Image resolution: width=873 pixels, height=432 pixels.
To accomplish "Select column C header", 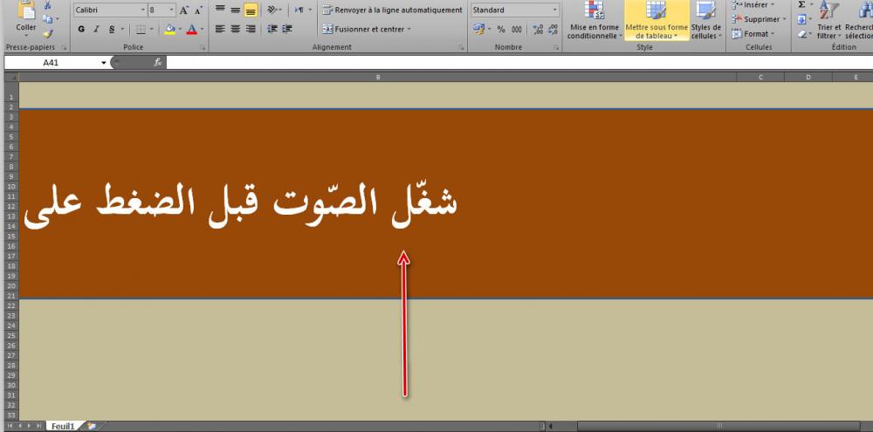I will (760, 78).
